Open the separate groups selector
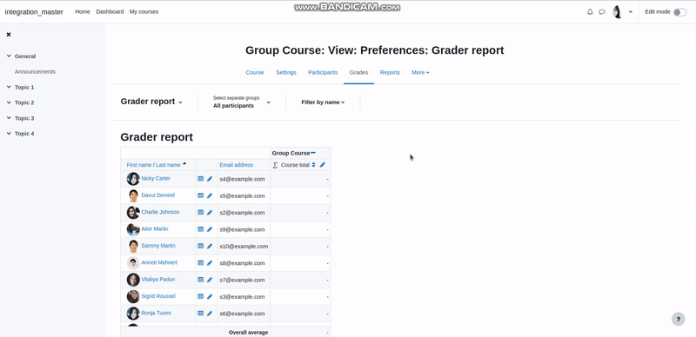This screenshot has width=696, height=337. click(242, 102)
